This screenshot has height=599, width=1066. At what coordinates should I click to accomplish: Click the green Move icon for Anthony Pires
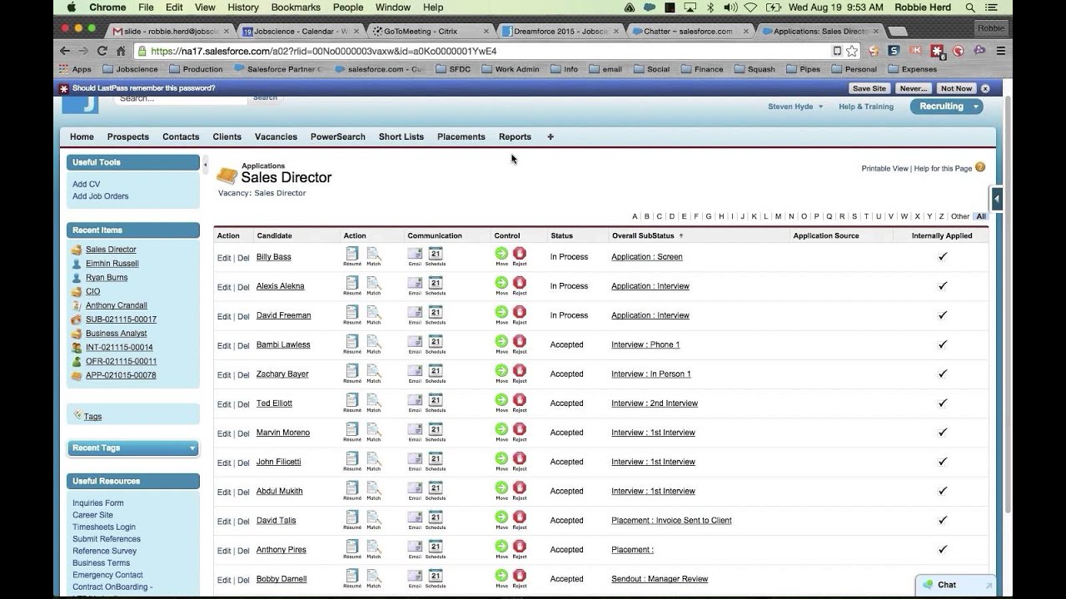(x=501, y=546)
